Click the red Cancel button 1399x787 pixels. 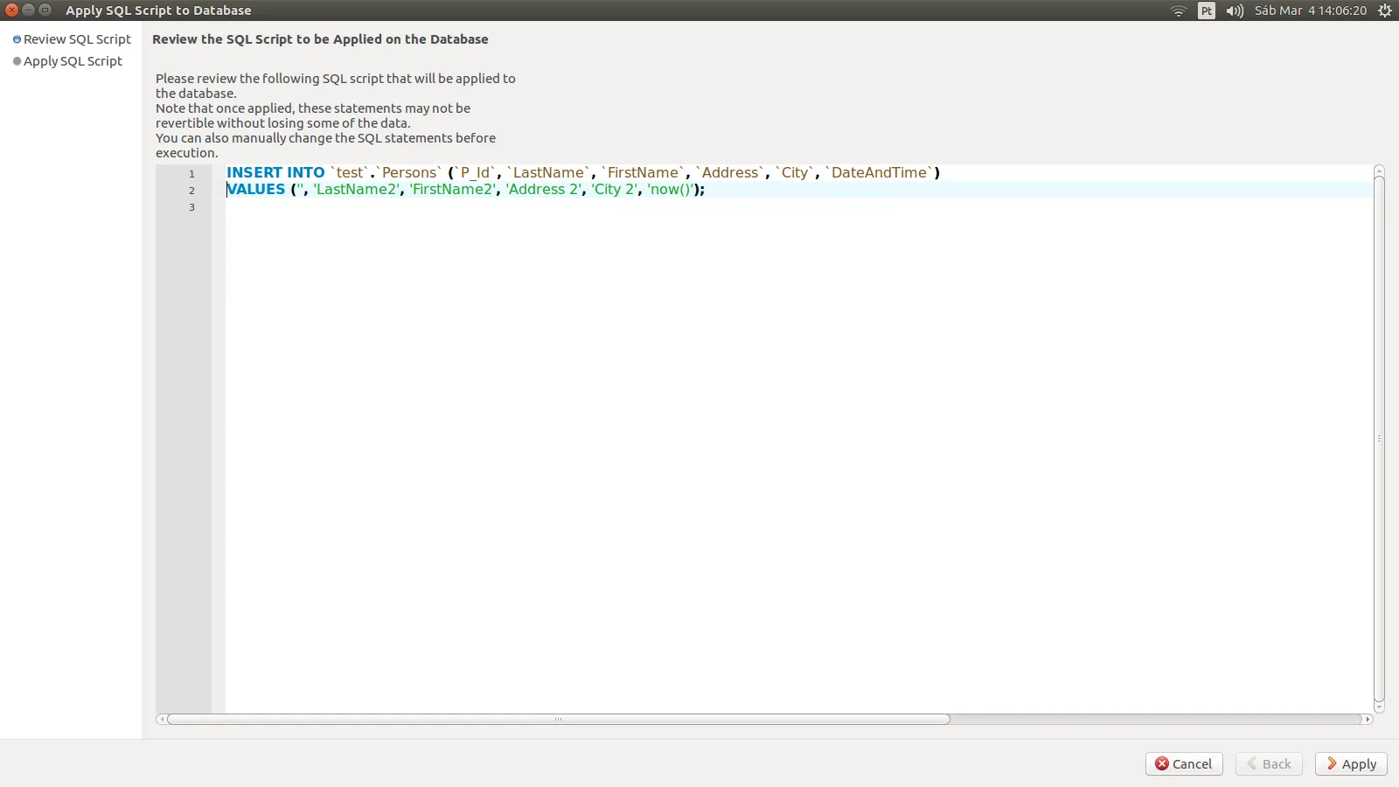1184,763
